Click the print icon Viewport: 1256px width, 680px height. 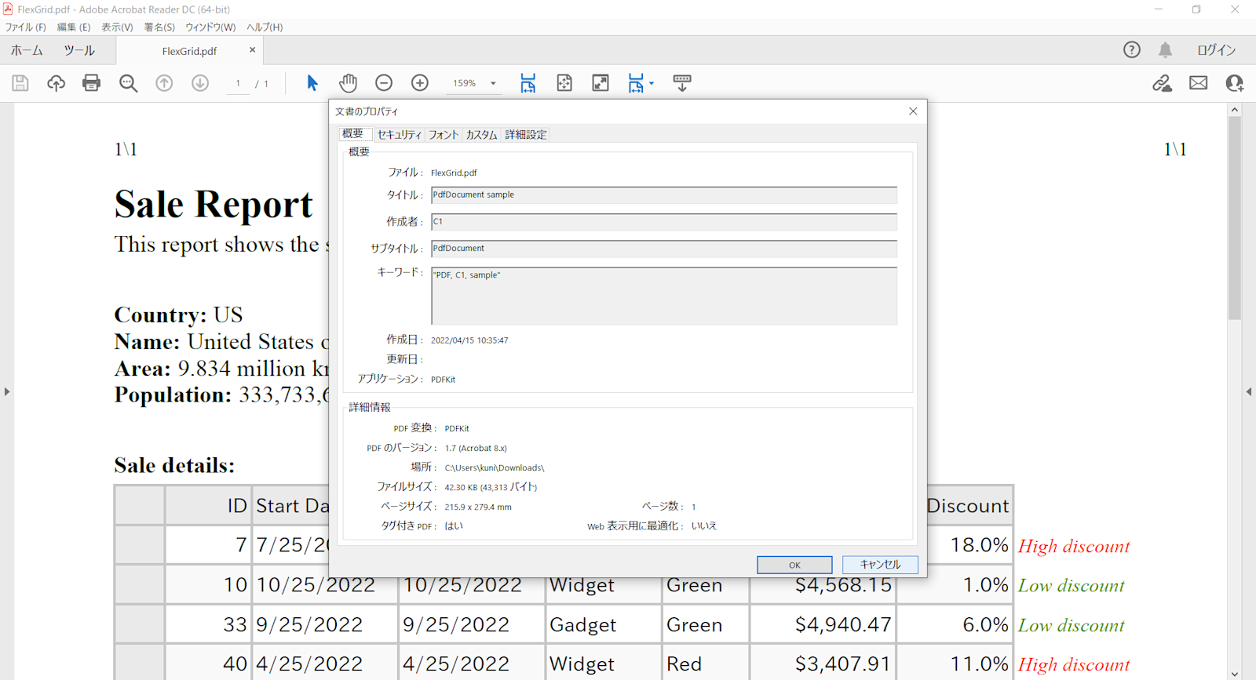click(92, 82)
